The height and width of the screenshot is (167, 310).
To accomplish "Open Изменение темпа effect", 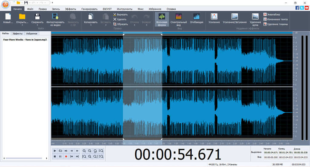I will pyautogui.click(x=275, y=19).
